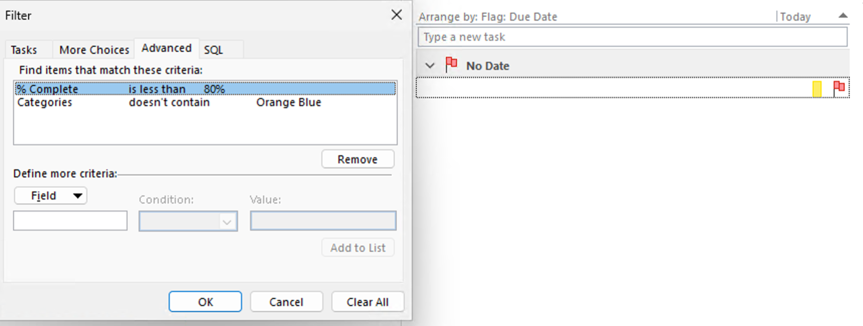This screenshot has width=863, height=326.
Task: Click Clear All to reset criteria
Action: point(368,301)
